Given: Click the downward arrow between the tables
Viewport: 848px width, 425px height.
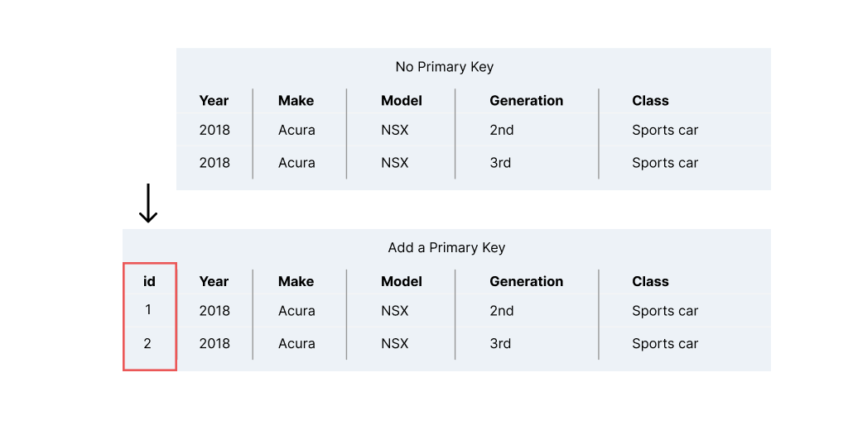Looking at the screenshot, I should (x=148, y=203).
